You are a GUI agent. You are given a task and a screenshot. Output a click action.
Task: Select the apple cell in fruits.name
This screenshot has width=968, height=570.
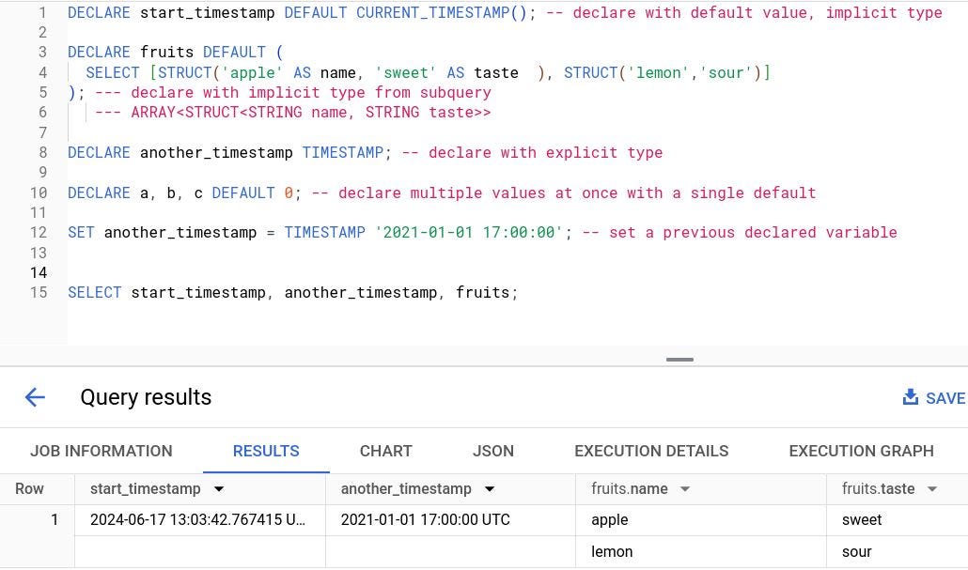(x=610, y=519)
